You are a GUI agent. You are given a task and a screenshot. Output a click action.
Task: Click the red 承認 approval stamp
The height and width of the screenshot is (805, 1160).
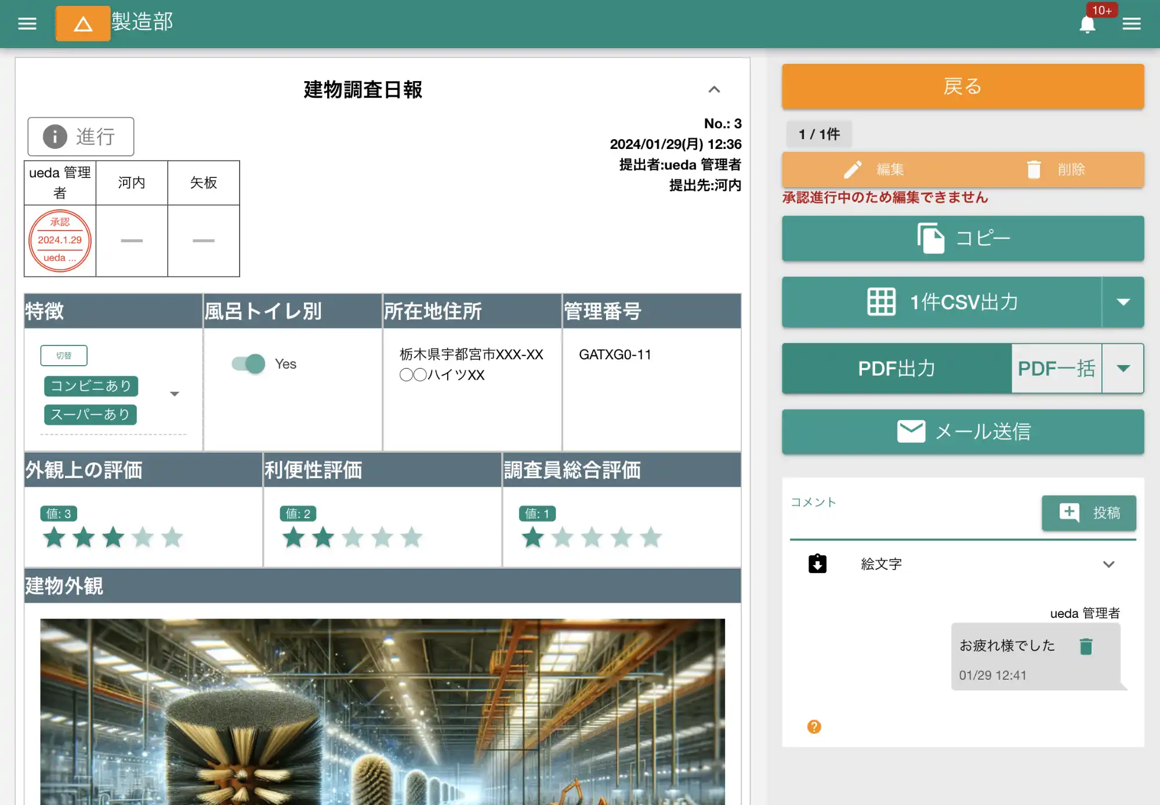click(x=60, y=241)
